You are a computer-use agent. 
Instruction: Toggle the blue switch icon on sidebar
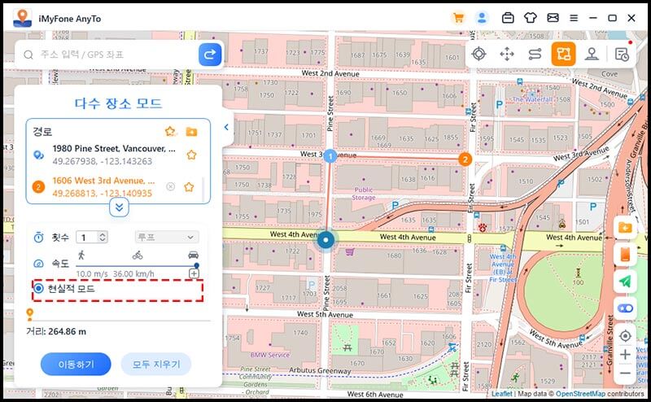click(x=625, y=308)
